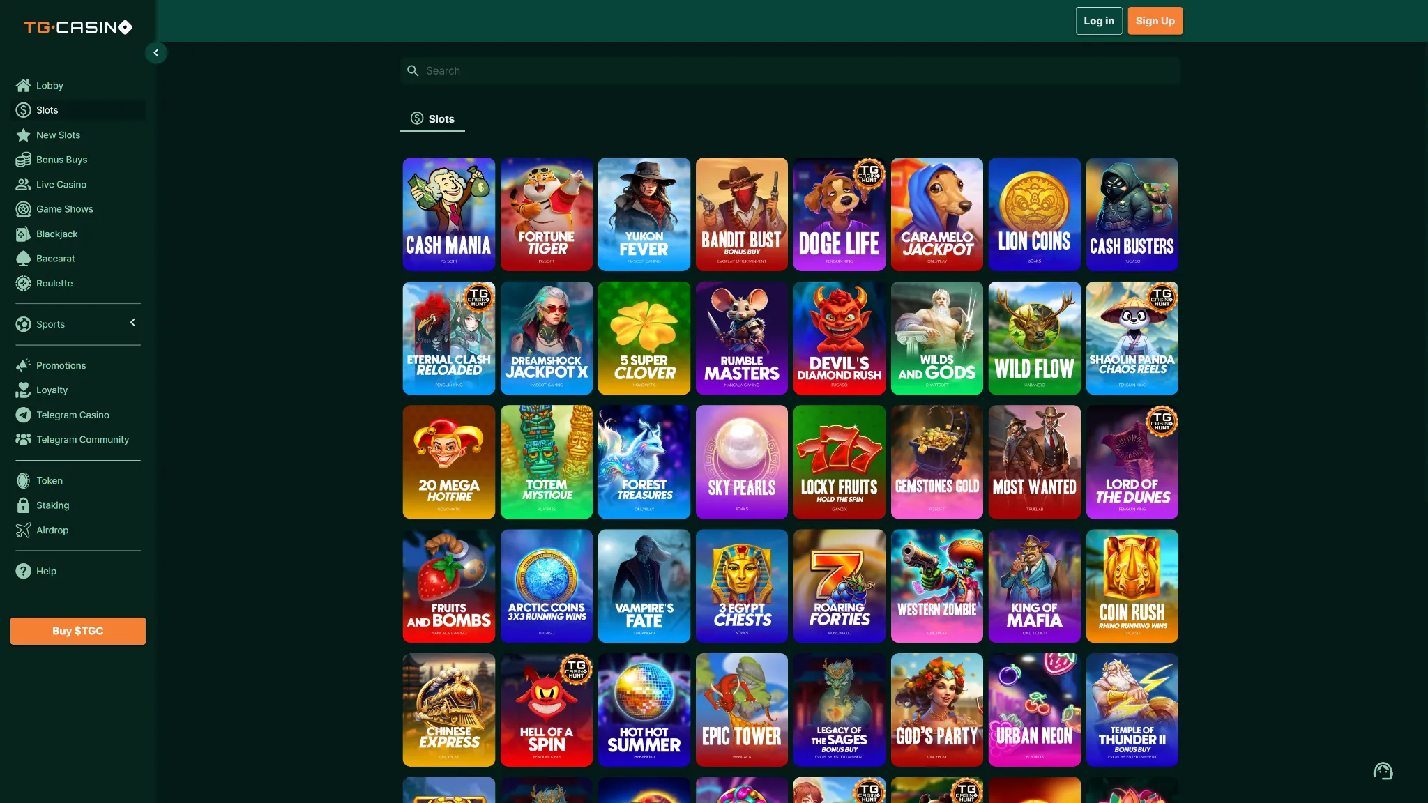The height and width of the screenshot is (803, 1428).
Task: Collapse the sidebar with the arrow button
Action: tap(155, 53)
